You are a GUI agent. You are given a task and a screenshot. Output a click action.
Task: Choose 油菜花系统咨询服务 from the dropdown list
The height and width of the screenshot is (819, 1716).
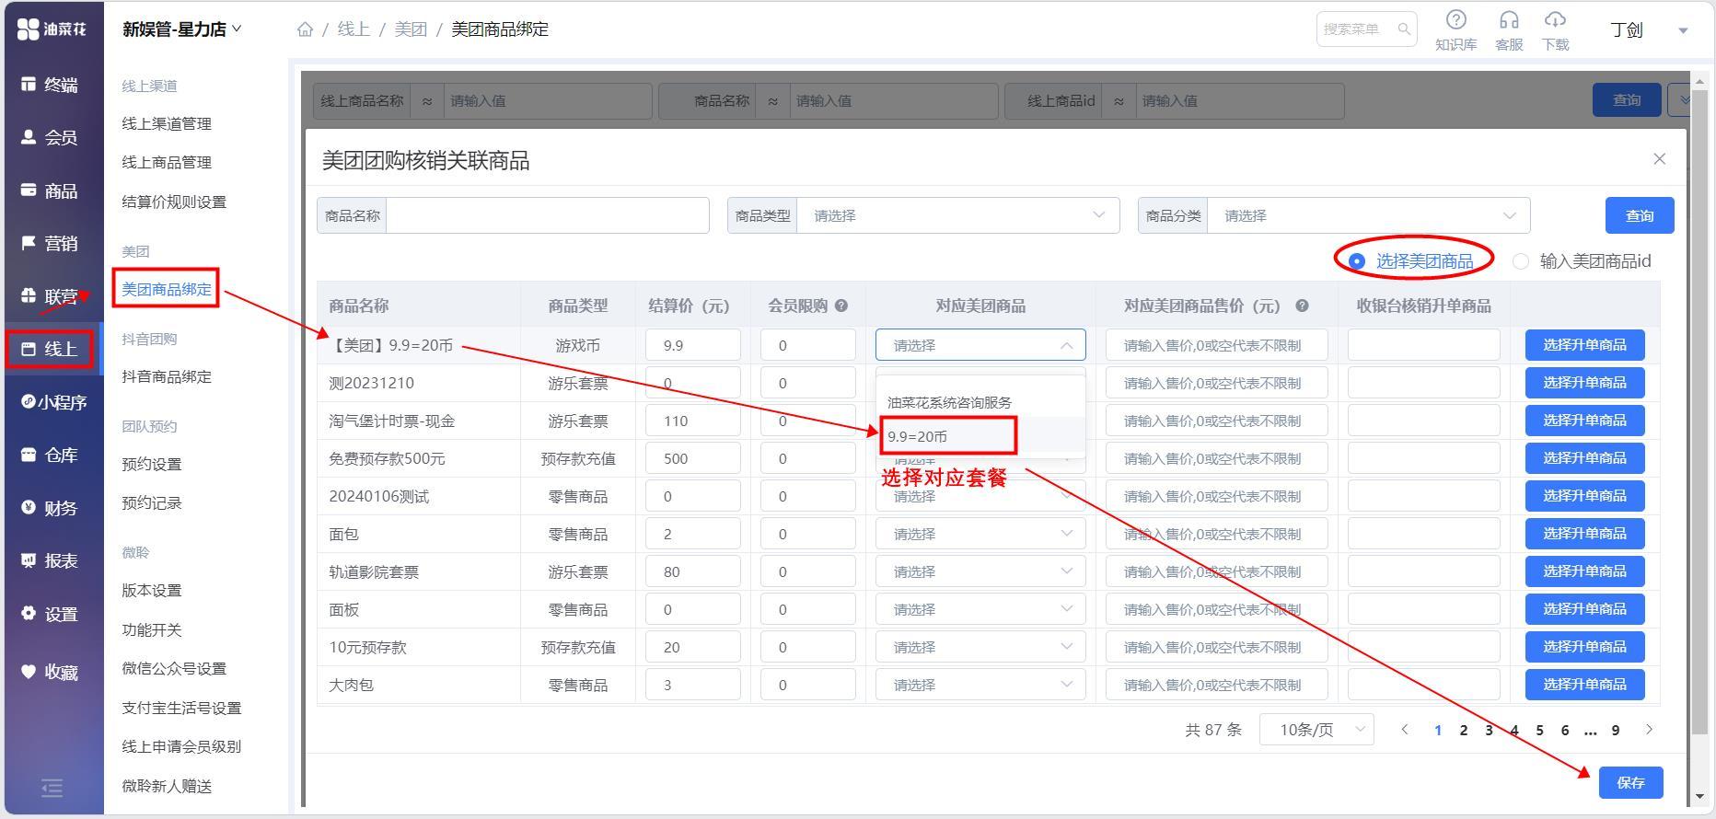tap(980, 402)
